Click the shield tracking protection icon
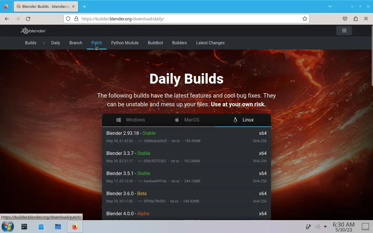 pos(68,19)
